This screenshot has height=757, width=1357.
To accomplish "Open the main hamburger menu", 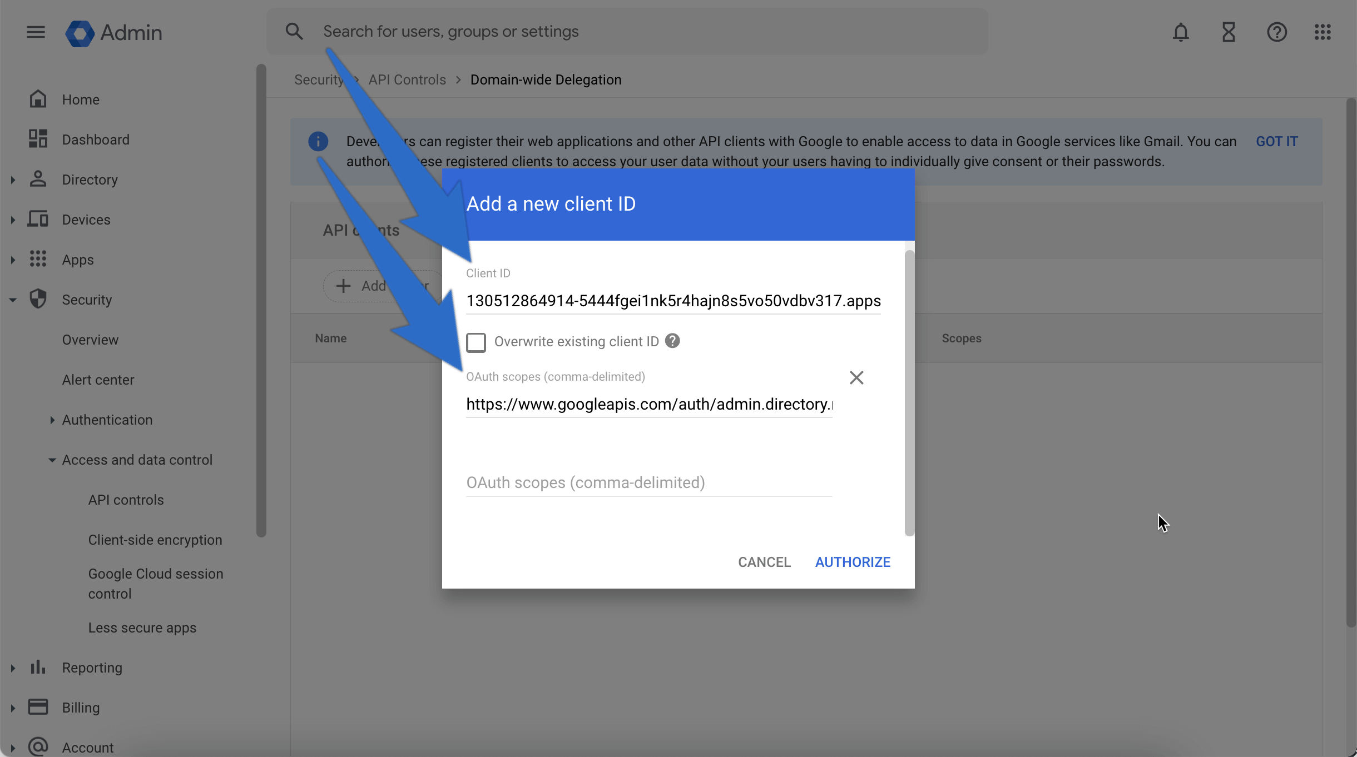I will (36, 32).
